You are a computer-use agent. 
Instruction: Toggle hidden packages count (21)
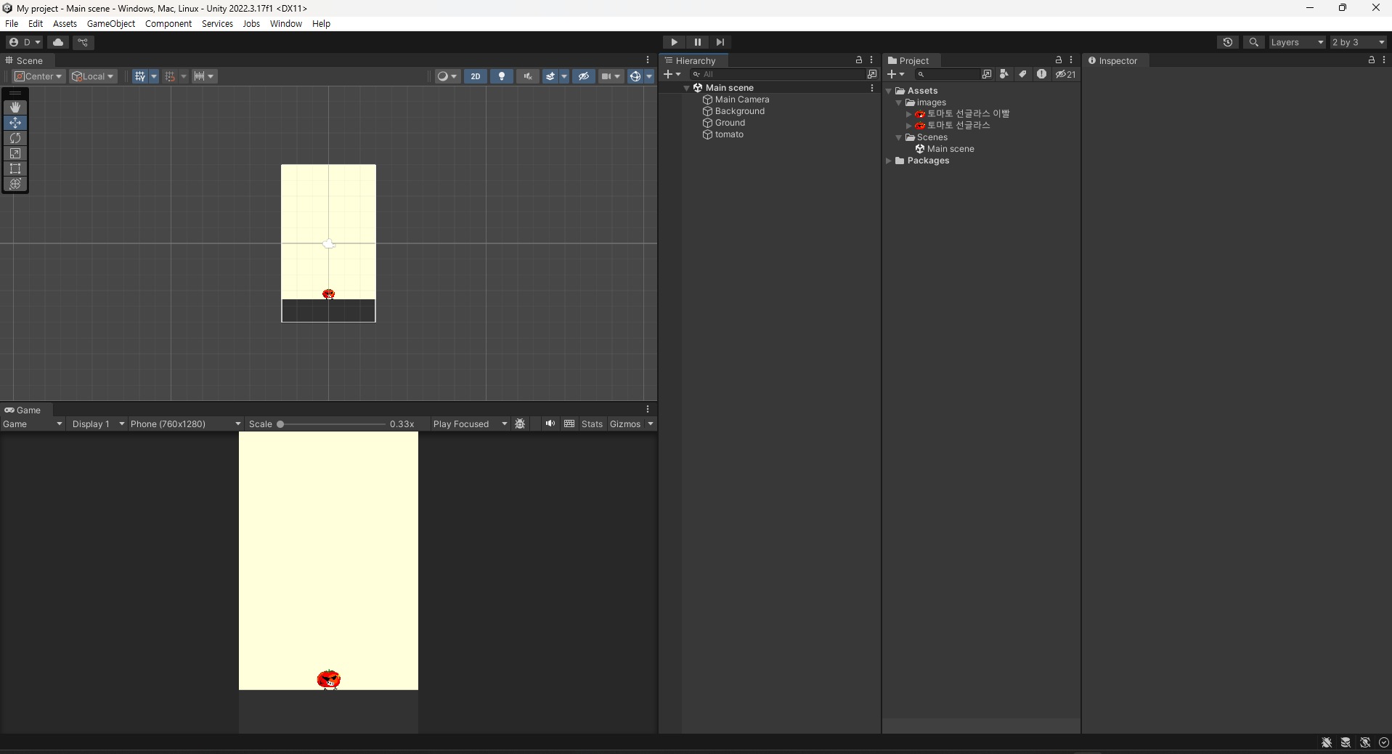tap(1065, 74)
